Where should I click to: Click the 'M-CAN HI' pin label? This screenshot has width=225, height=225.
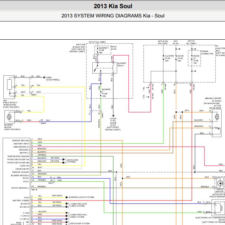pos(25,204)
